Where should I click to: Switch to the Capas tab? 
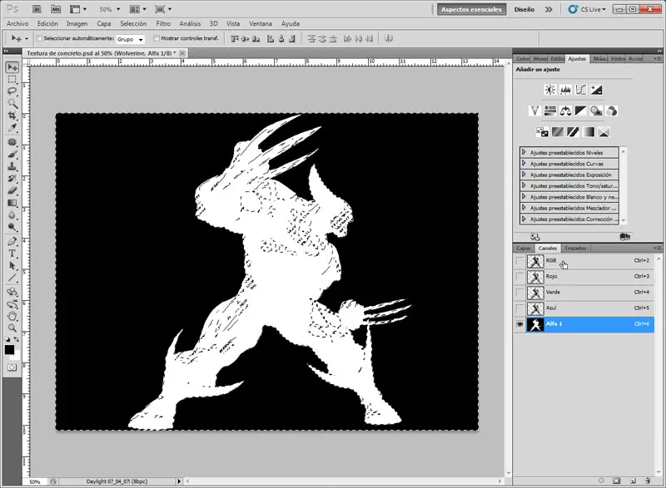click(x=524, y=248)
